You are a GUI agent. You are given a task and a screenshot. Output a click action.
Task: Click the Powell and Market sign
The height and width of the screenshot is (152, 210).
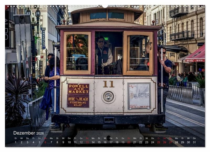pyautogui.click(x=78, y=89)
